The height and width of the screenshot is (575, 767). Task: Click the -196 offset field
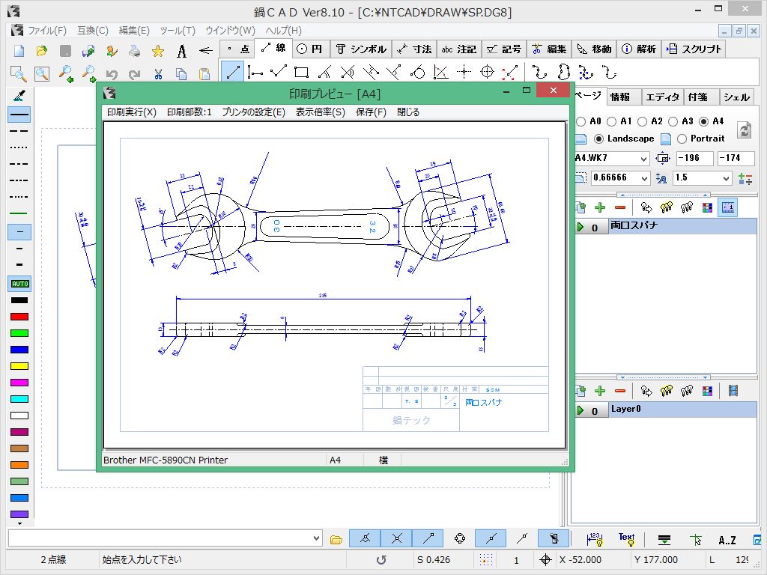(694, 158)
